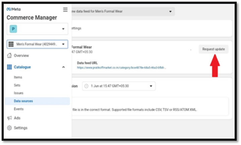Collapse the Catalogue section chevron
Image resolution: width=241 pixels, height=145 pixels.
pyautogui.click(x=63, y=67)
